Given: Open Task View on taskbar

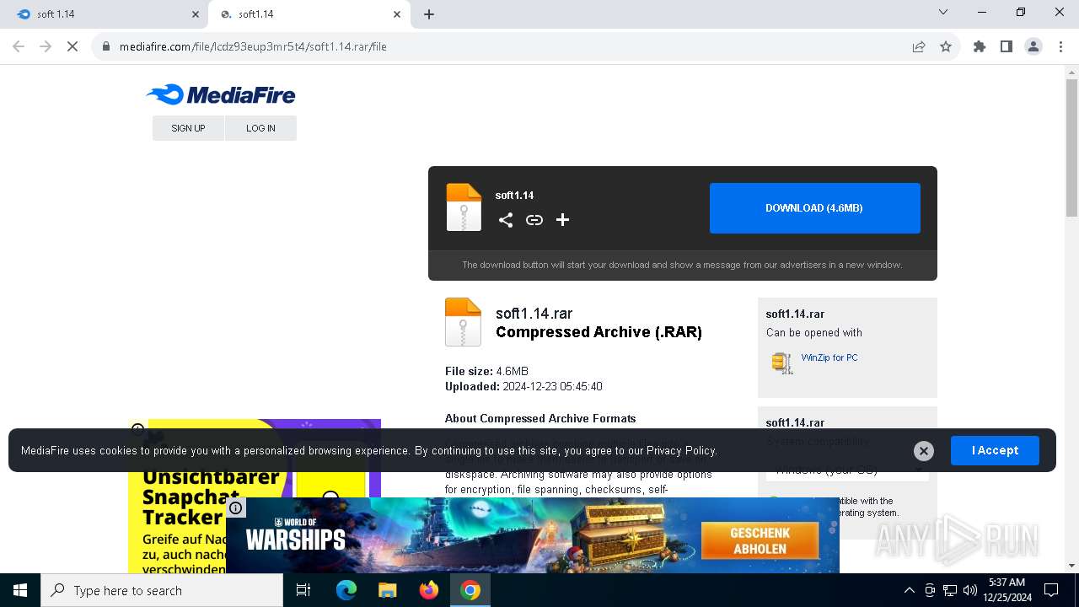Looking at the screenshot, I should 303,590.
